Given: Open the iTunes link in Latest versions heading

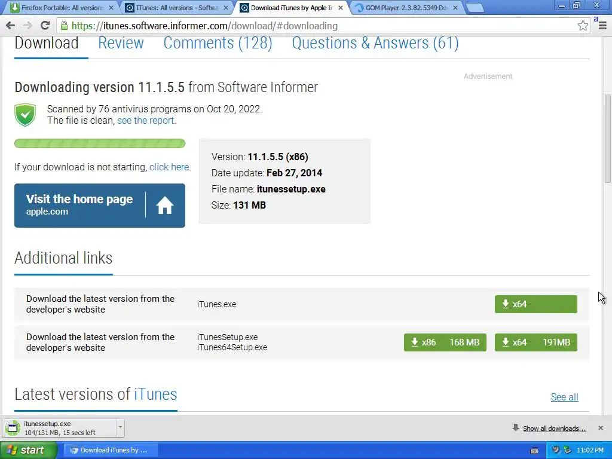Looking at the screenshot, I should [x=155, y=394].
